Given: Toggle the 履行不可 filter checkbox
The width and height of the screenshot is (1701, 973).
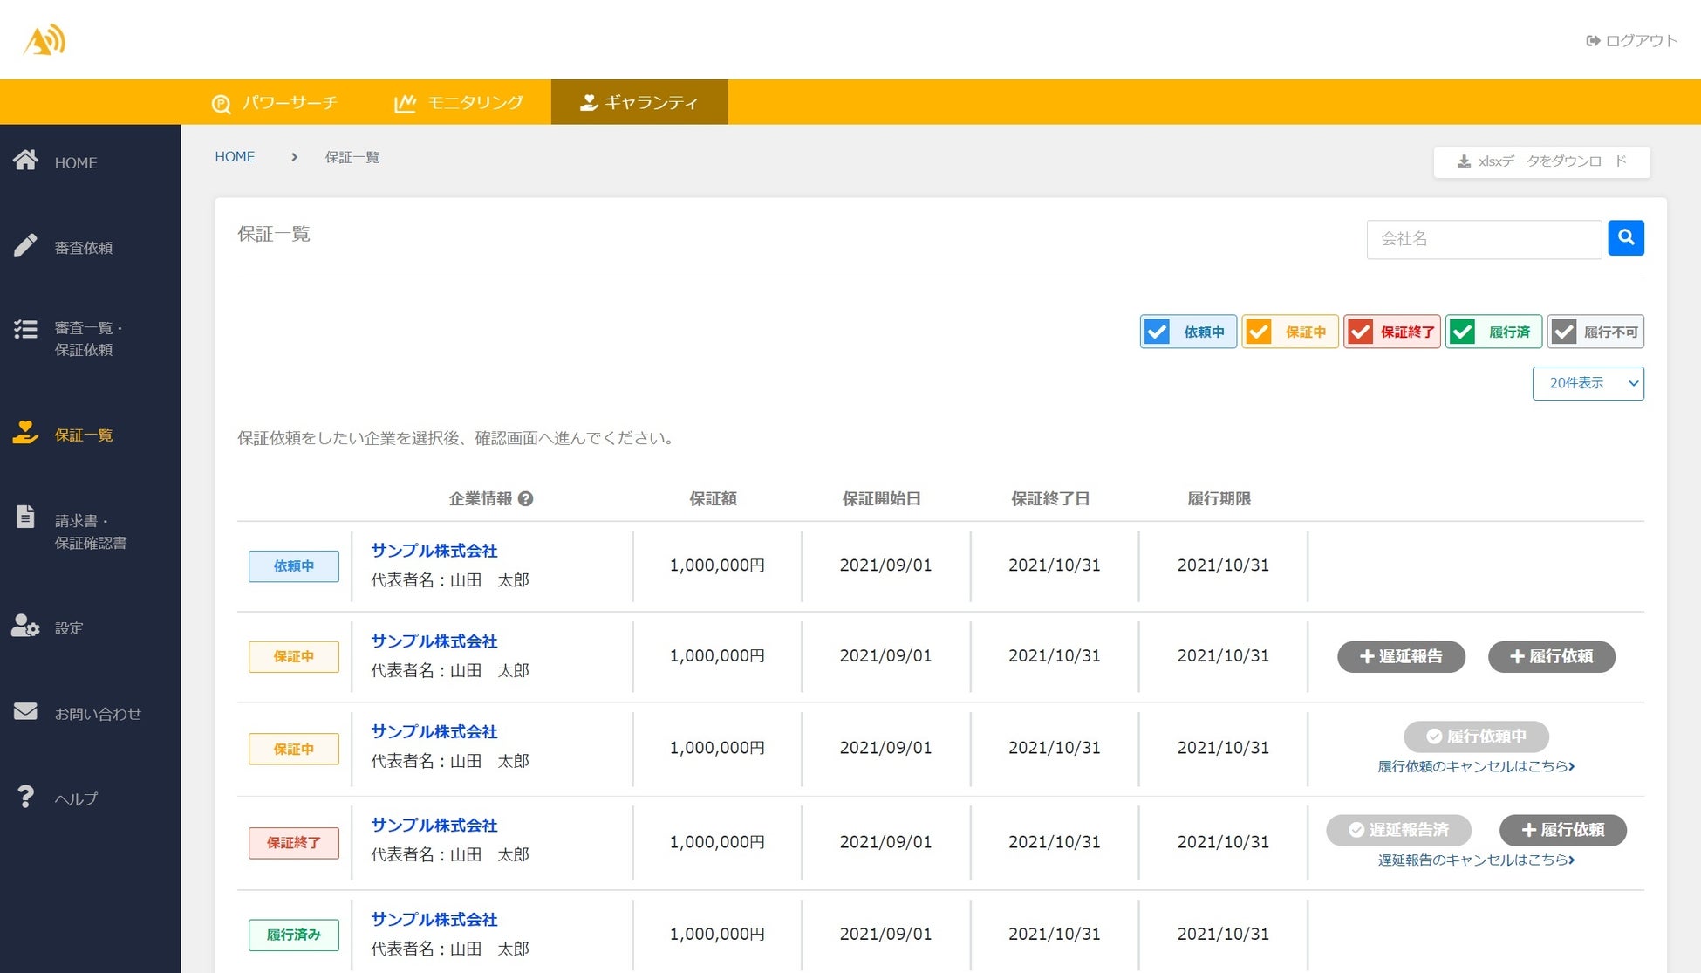Looking at the screenshot, I should (1564, 332).
